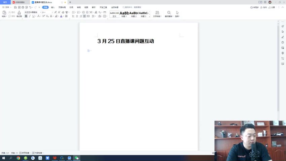Image resolution: width=286 pixels, height=161 pixels.
Task: Click the Collaborate button
Action: click(263, 7)
